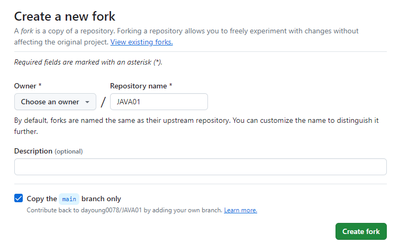Click the italic word fork in intro
The width and height of the screenshot is (408, 252).
coord(28,31)
